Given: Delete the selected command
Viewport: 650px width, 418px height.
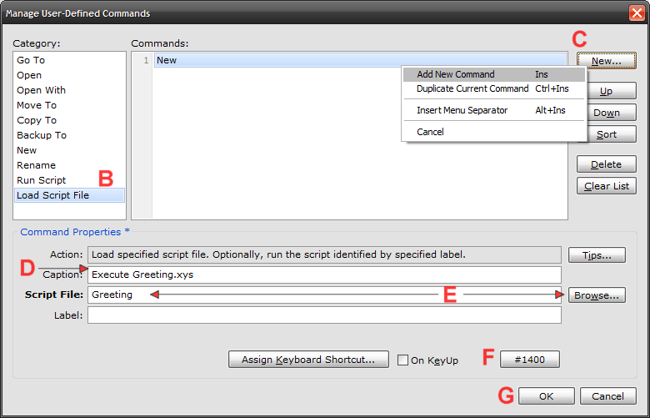Looking at the screenshot, I should tap(607, 164).
